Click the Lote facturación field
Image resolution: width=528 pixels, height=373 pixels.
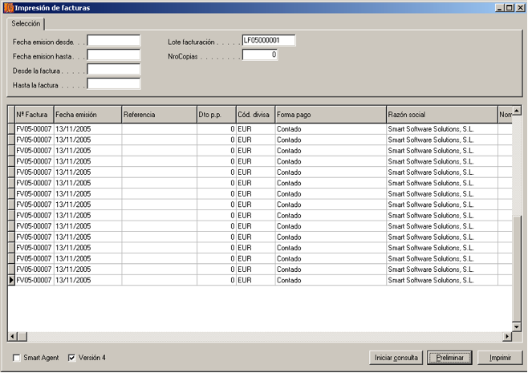coord(268,41)
